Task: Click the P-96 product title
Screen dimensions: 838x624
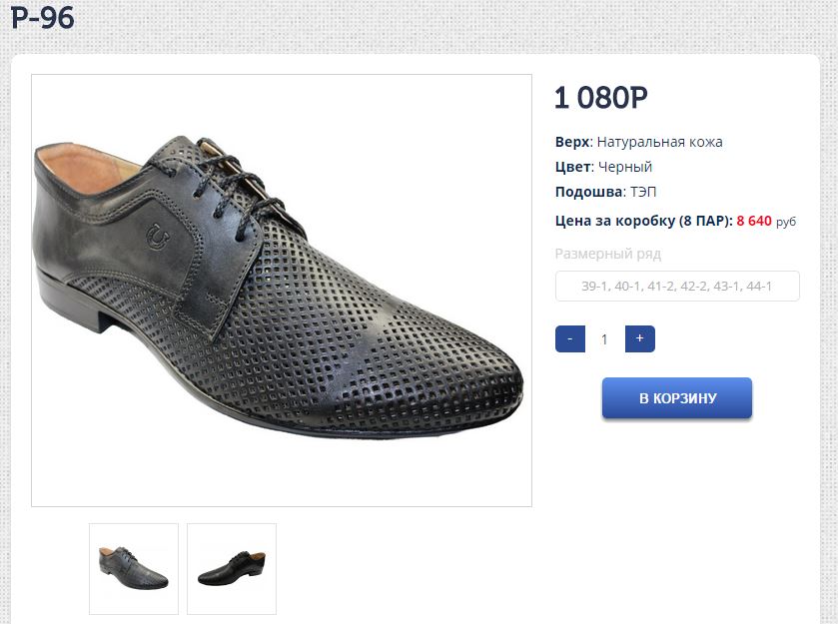Action: pyautogui.click(x=43, y=19)
